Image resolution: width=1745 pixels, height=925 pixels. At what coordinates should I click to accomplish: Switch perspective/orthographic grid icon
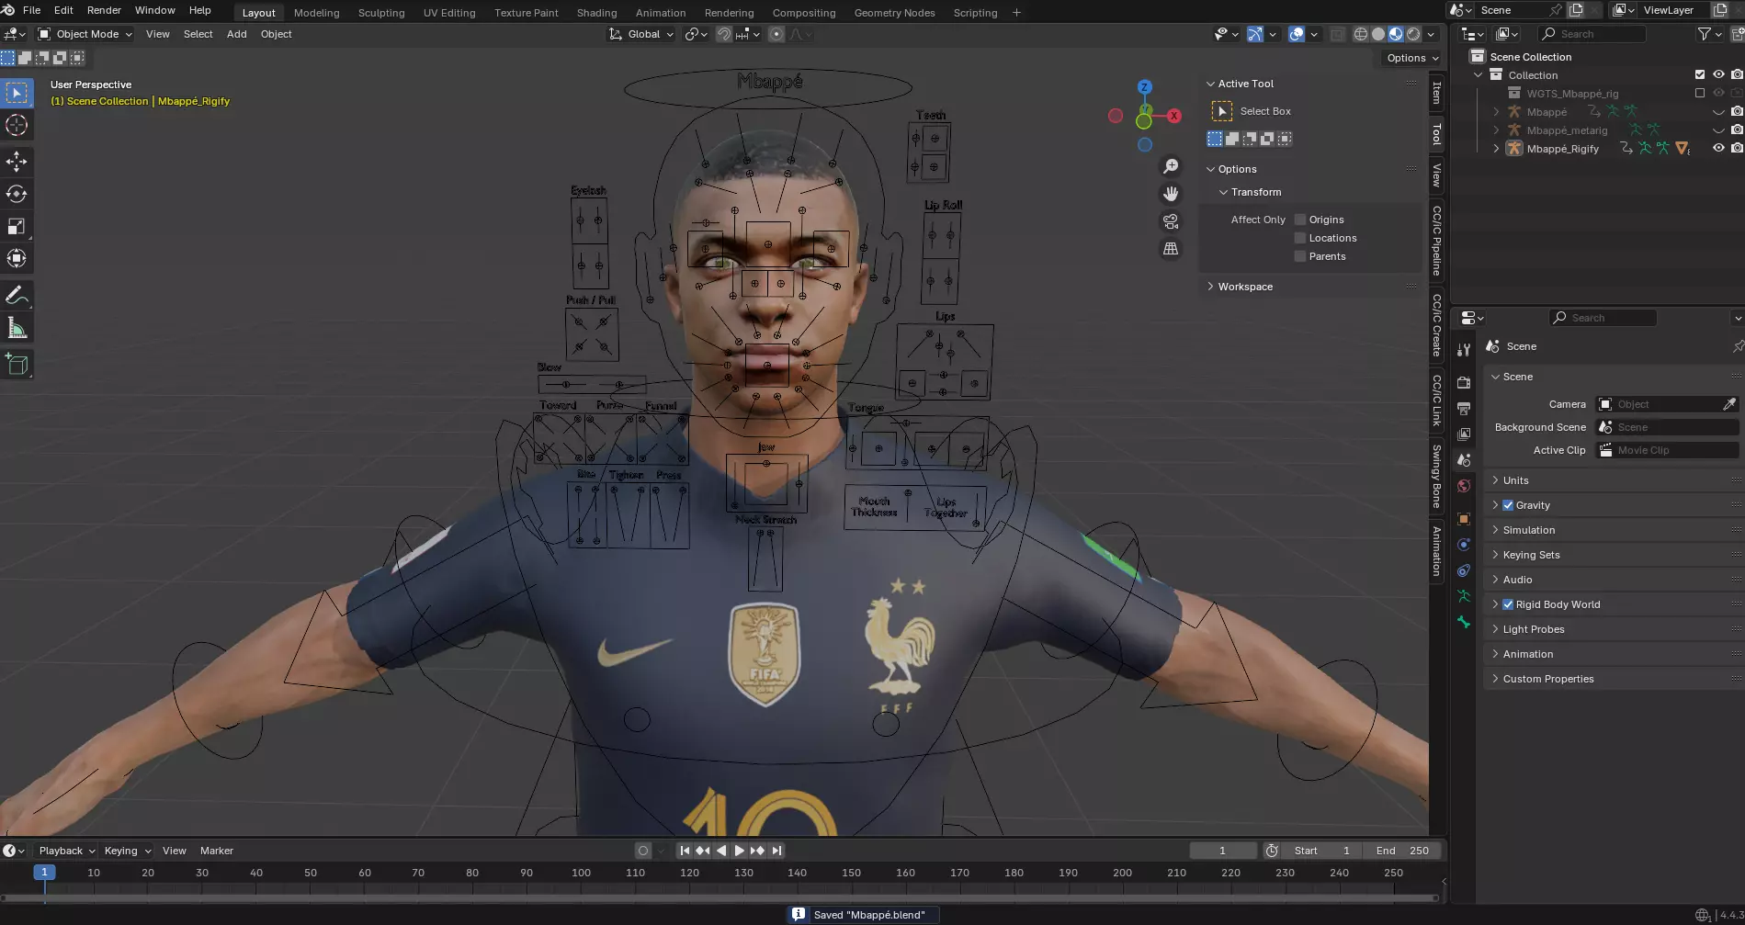point(1171,249)
